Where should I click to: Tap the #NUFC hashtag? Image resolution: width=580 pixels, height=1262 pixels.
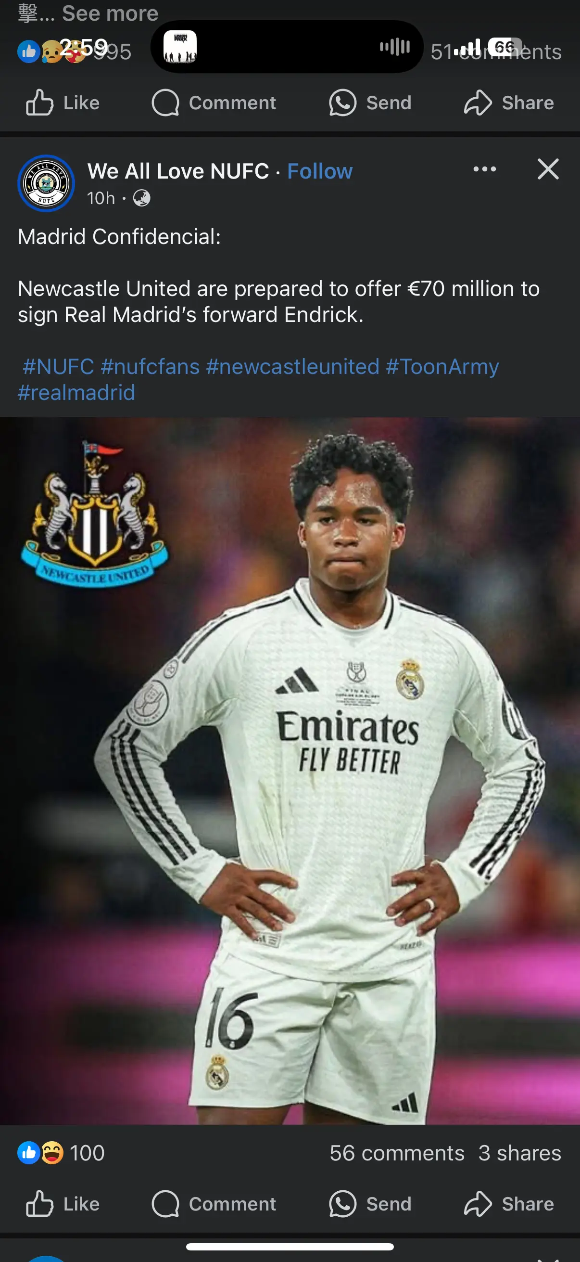[58, 366]
